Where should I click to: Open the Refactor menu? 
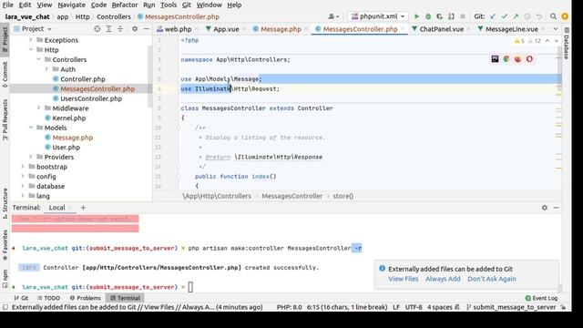[125, 5]
